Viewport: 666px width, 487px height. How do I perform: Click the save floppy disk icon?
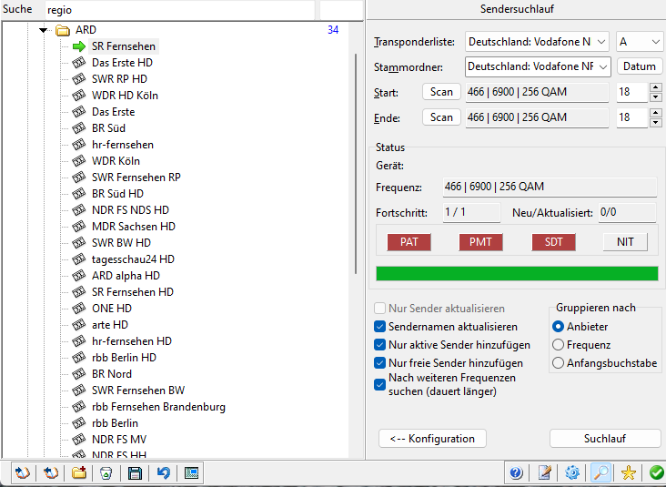coord(136,472)
